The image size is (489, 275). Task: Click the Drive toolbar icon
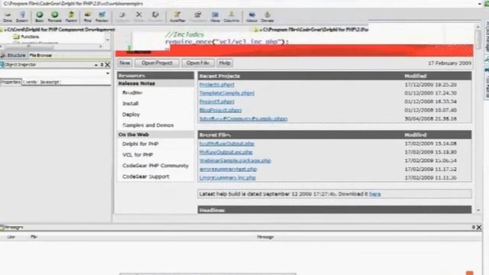[x=8, y=17]
